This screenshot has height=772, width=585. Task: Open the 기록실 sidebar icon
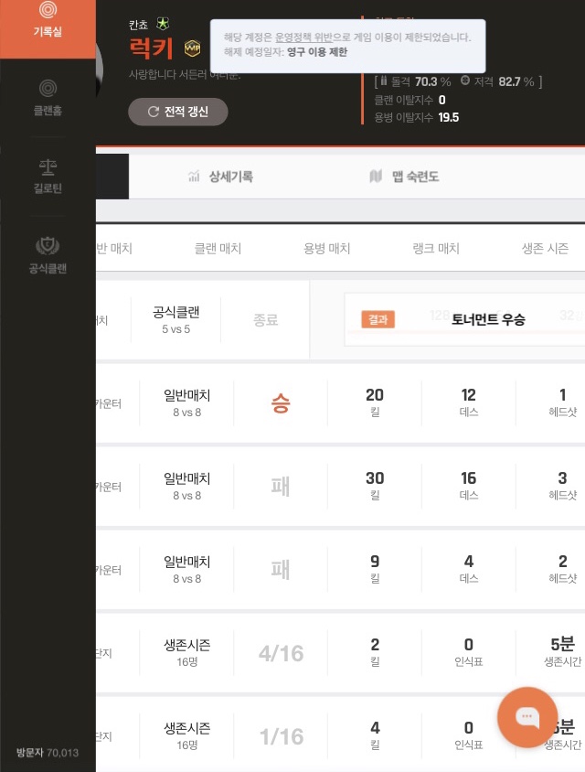[48, 11]
